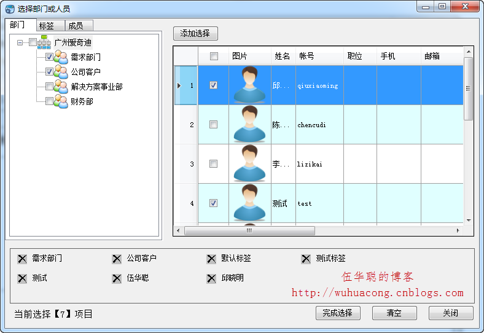
Task: Select the 财务部 tree label
Action: [82, 101]
